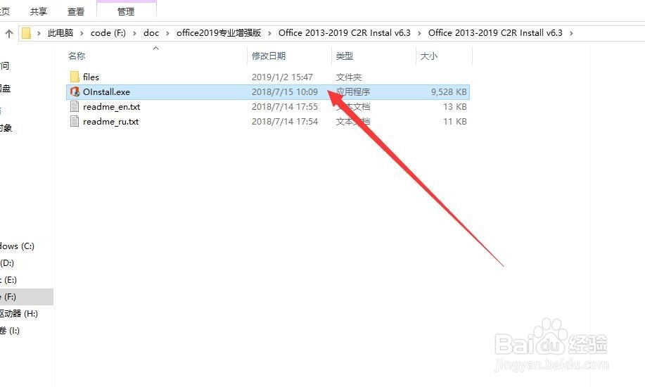Navigate to Office 2013-2019 C2R Install v6.3 breadcrumb
This screenshot has height=387, width=645.
[495, 33]
